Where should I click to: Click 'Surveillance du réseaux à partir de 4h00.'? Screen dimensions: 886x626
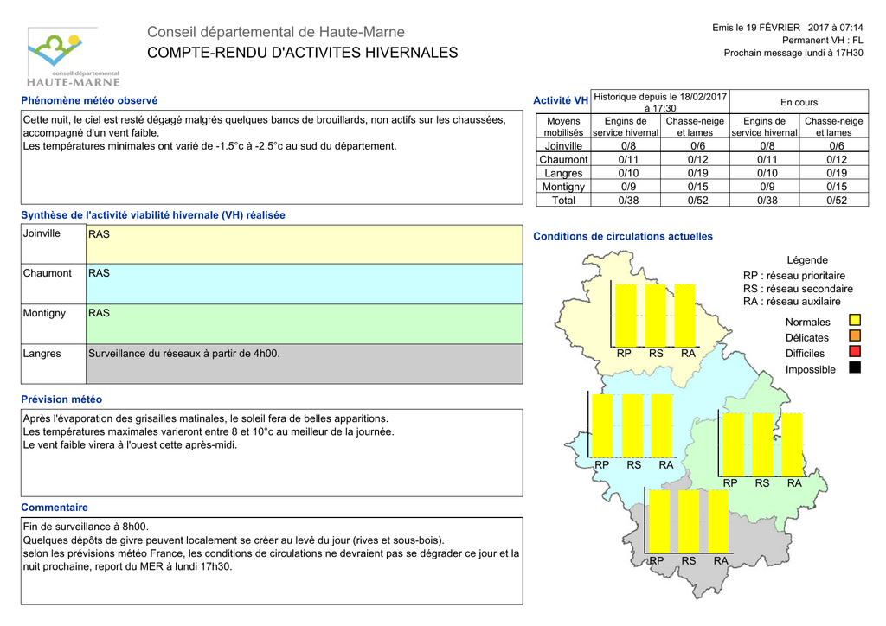183,354
